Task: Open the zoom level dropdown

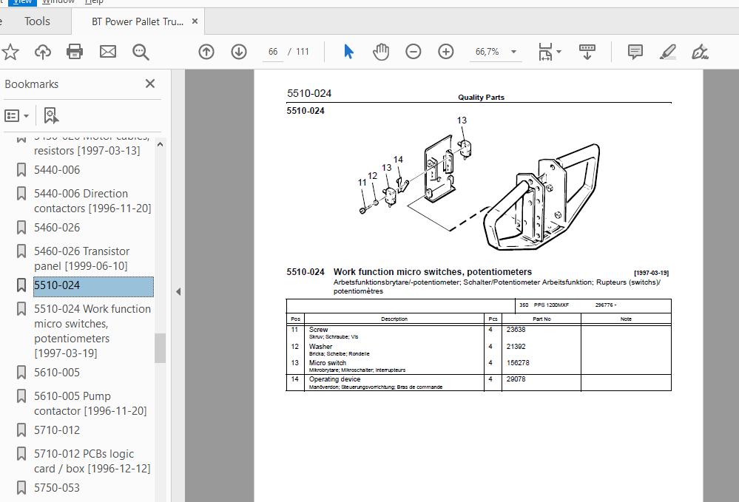Action: click(x=513, y=52)
